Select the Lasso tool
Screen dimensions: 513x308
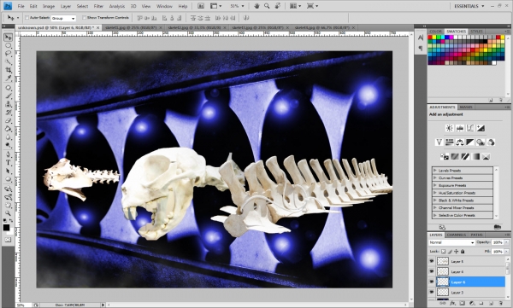coord(9,54)
